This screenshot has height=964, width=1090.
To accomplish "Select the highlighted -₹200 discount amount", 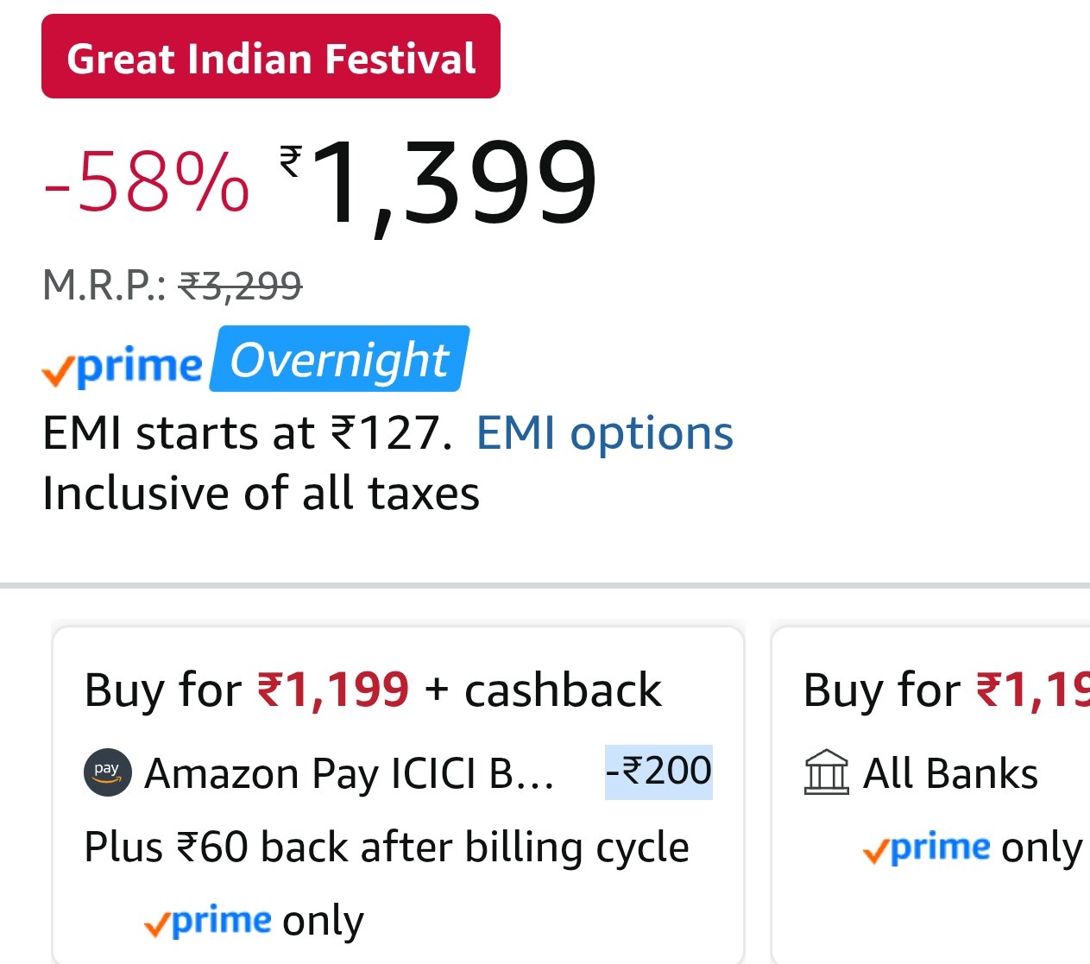I will (658, 771).
